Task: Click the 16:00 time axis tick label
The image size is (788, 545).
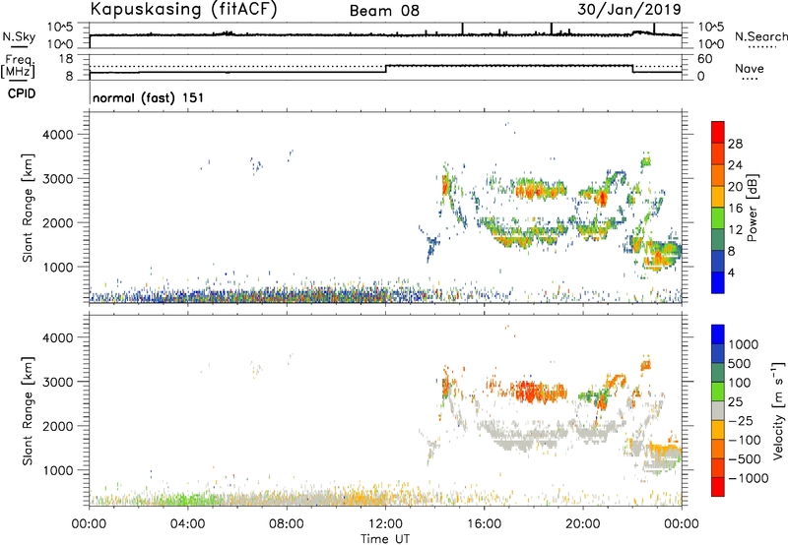Action: click(x=484, y=524)
